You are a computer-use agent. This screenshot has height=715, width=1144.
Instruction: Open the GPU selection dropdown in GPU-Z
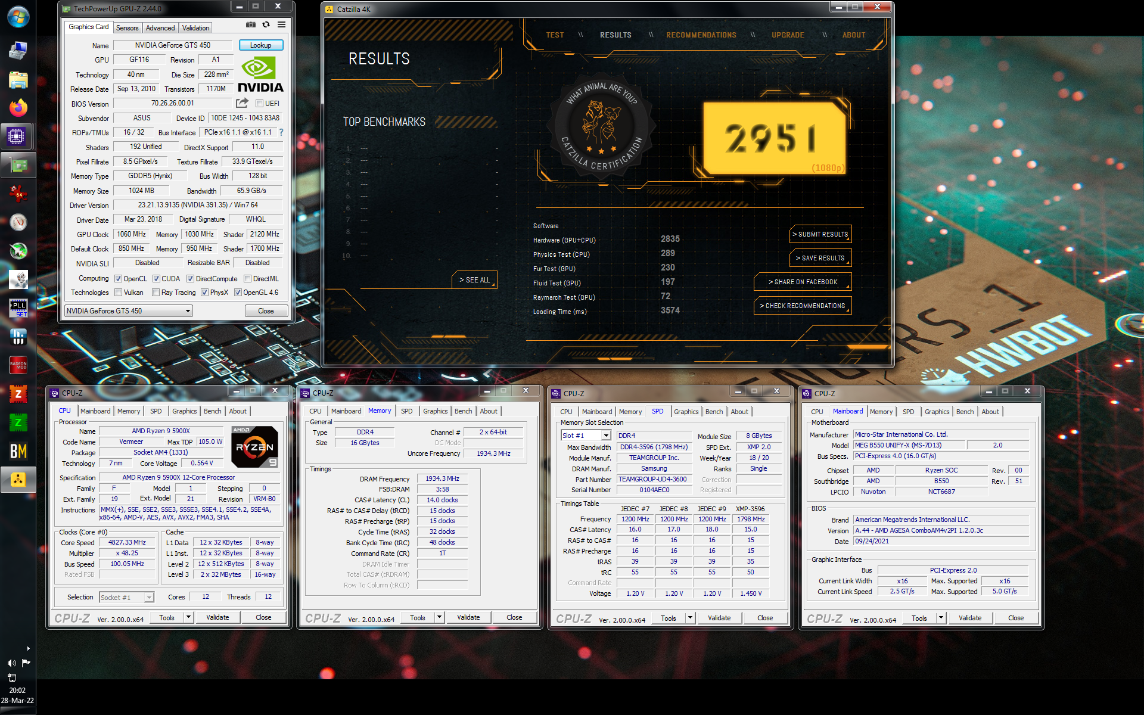[x=129, y=311]
